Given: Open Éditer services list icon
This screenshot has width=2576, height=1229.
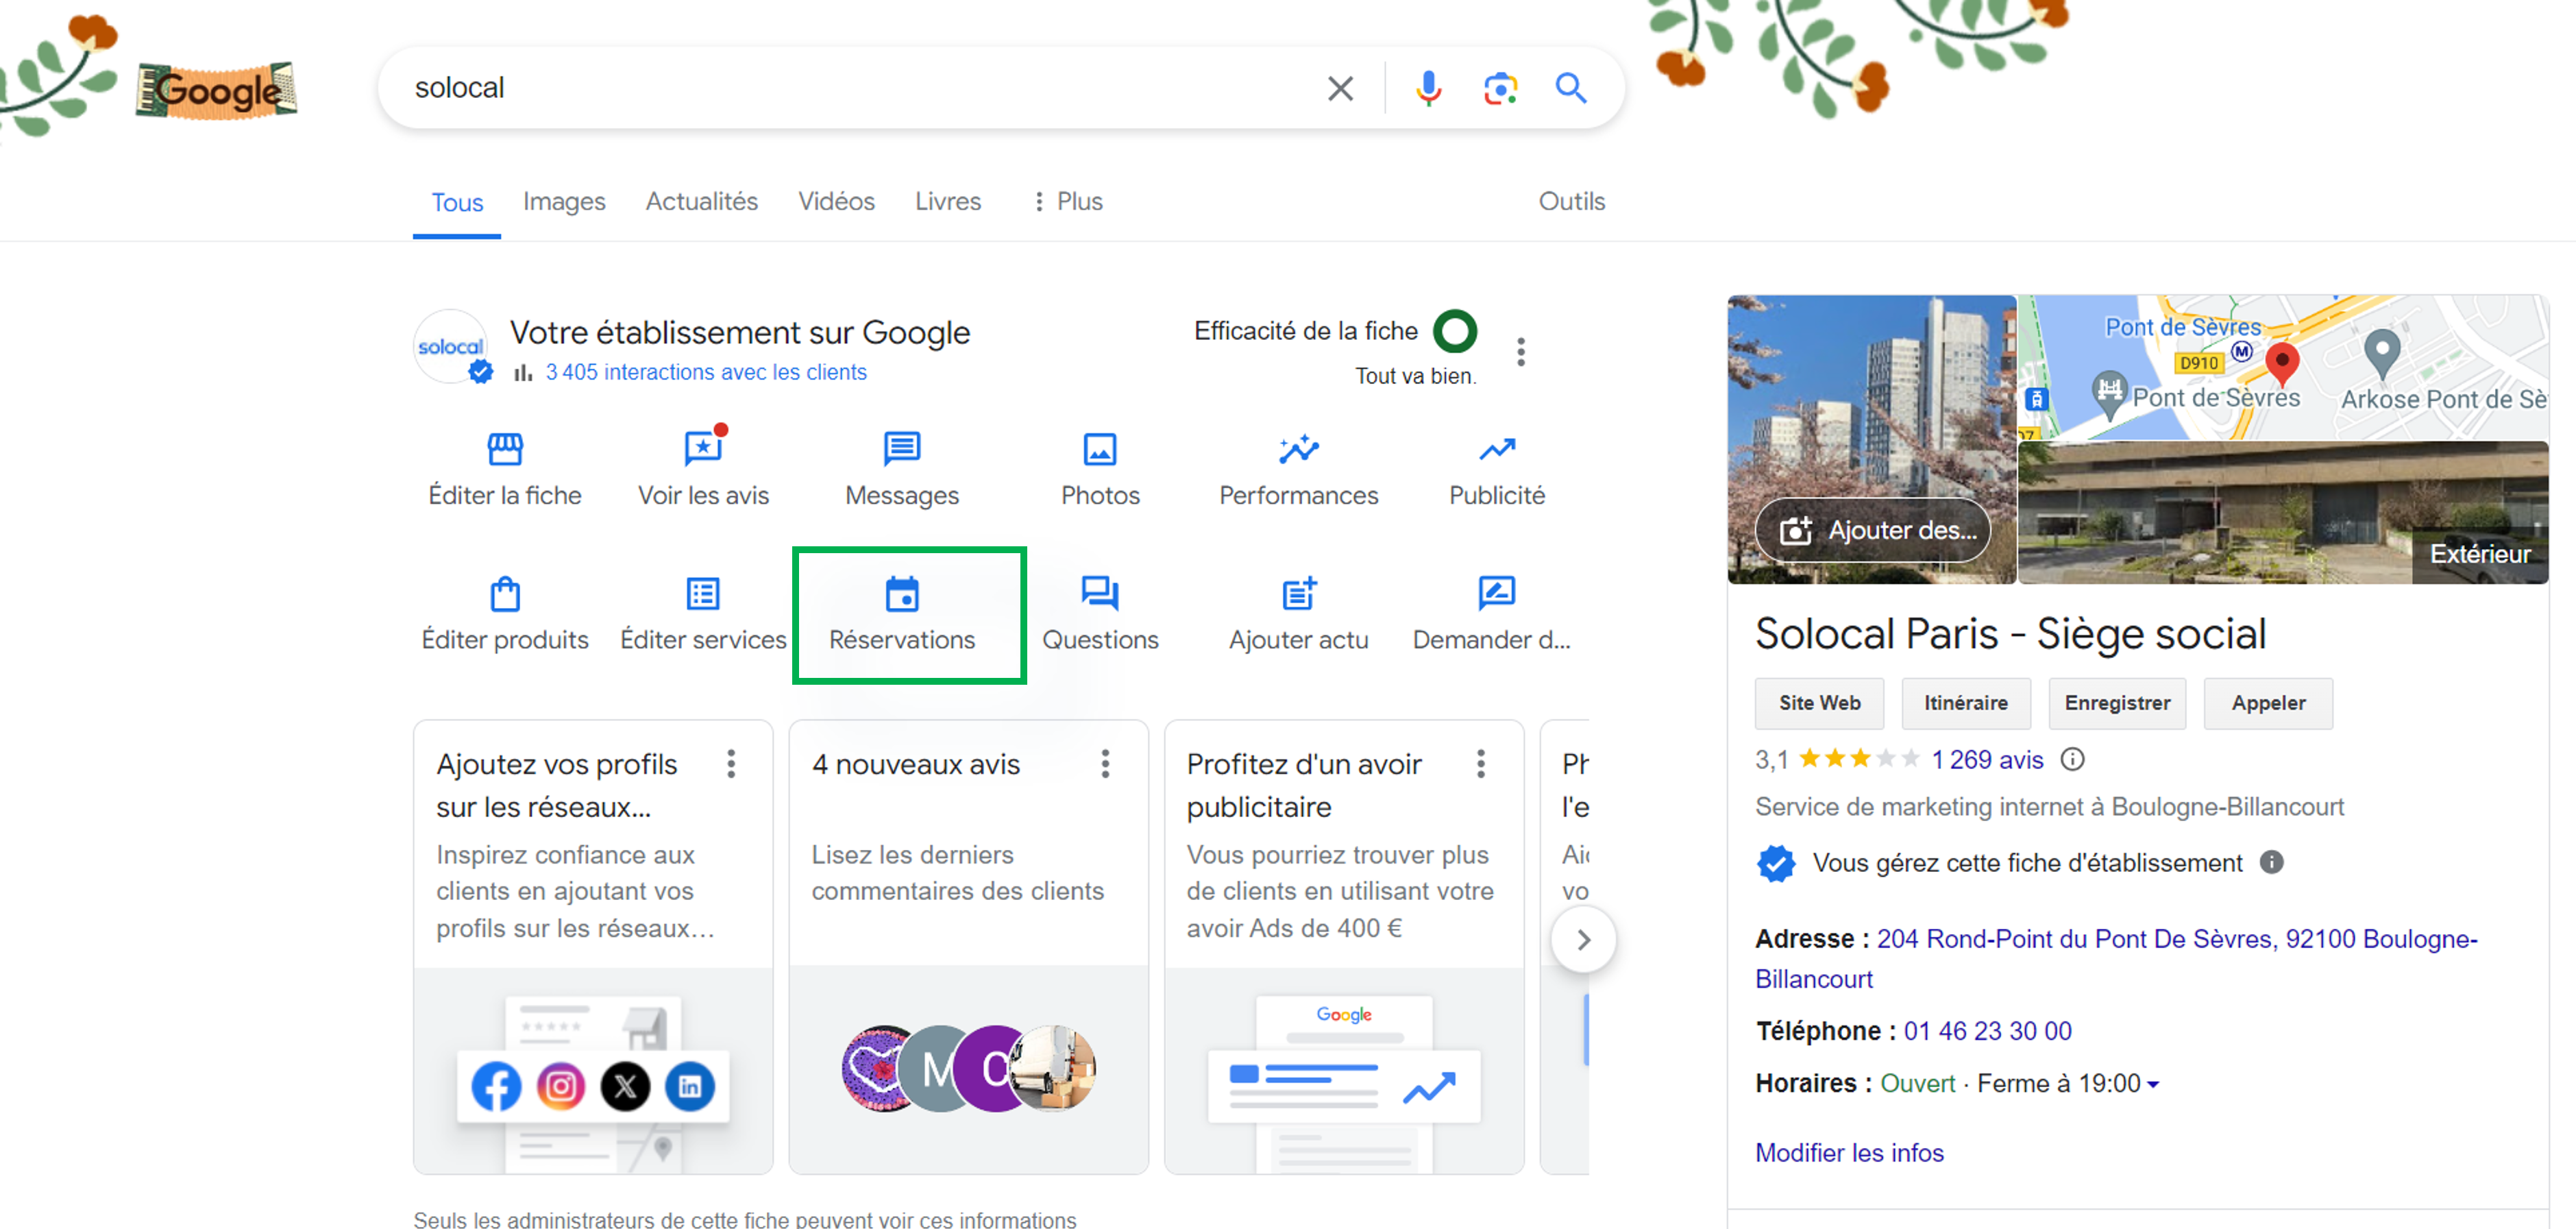Looking at the screenshot, I should click(x=703, y=594).
